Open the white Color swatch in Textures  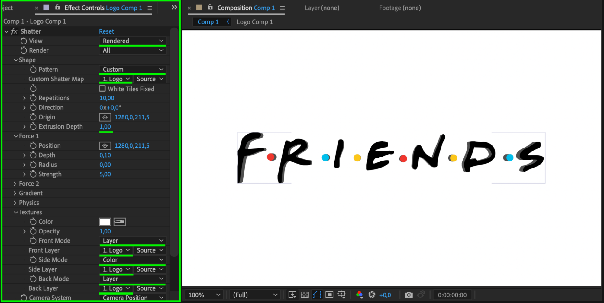(x=105, y=222)
